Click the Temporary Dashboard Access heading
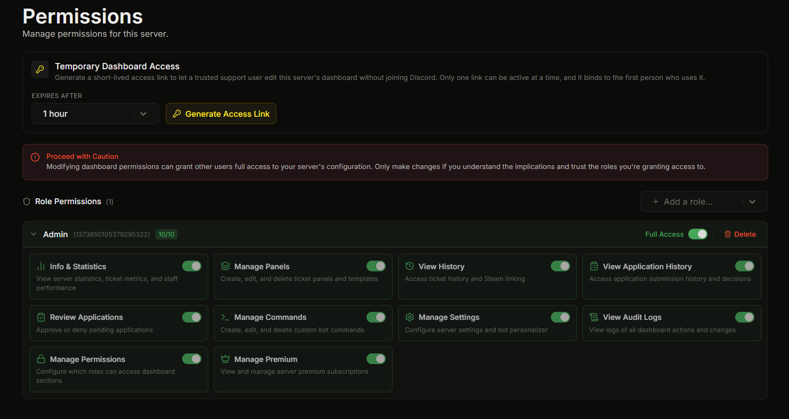The width and height of the screenshot is (789, 419). 117,66
